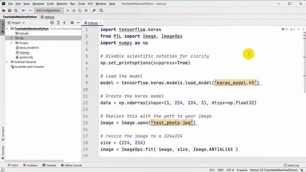This screenshot has height=172, width=306.
Task: Click the Expand All icon in Project panel
Action: click(x=58, y=23)
